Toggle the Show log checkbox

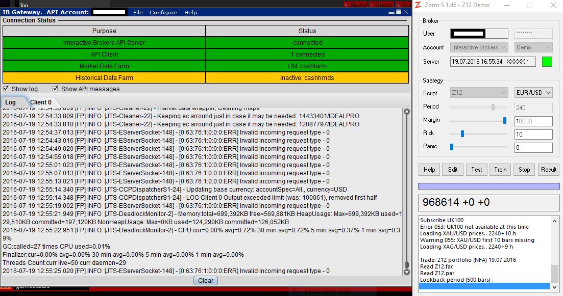(6, 89)
